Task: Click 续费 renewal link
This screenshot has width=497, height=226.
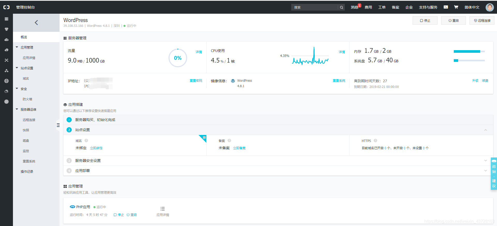Action: click(x=485, y=81)
